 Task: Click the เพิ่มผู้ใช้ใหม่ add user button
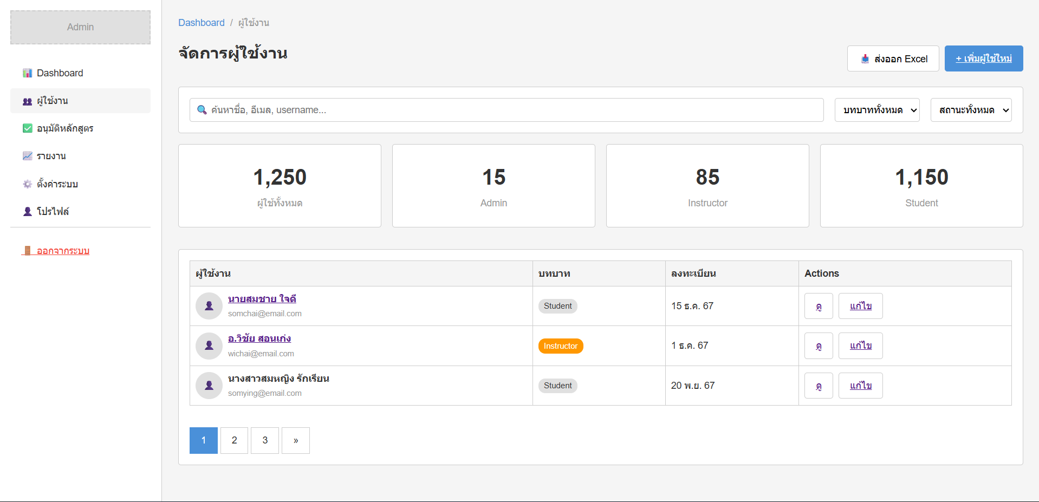tap(983, 58)
